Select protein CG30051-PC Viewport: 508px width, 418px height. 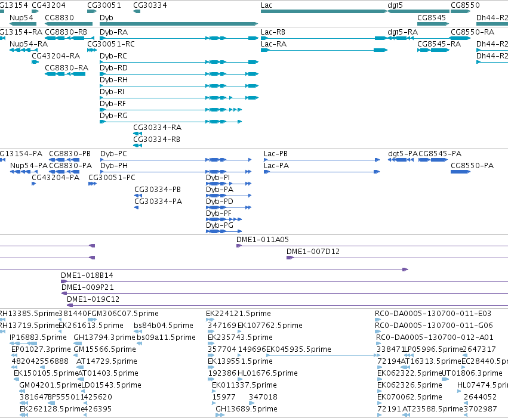tap(112, 178)
